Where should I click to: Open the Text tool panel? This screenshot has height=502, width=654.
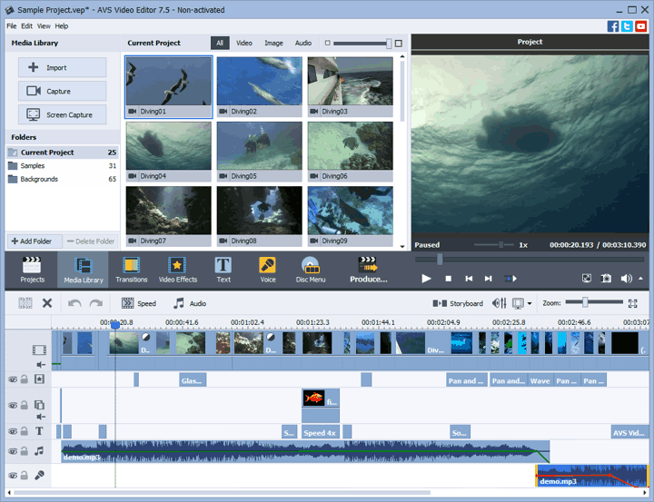pos(223,271)
